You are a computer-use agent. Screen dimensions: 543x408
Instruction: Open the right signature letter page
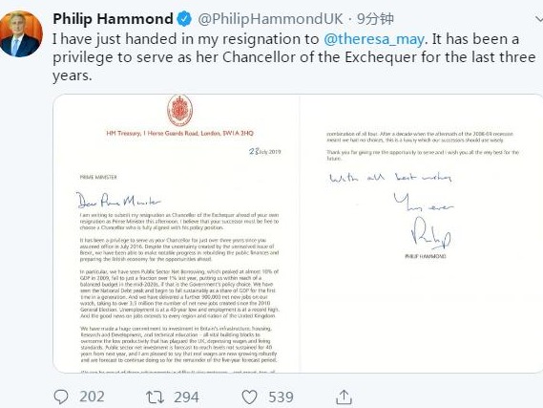tap(422, 233)
